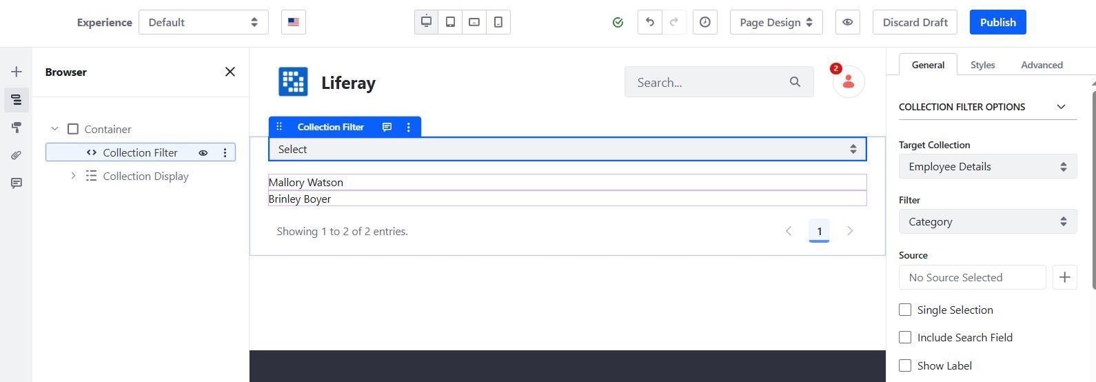
Task: Select Collection Filter in the tree
Action: coord(140,152)
